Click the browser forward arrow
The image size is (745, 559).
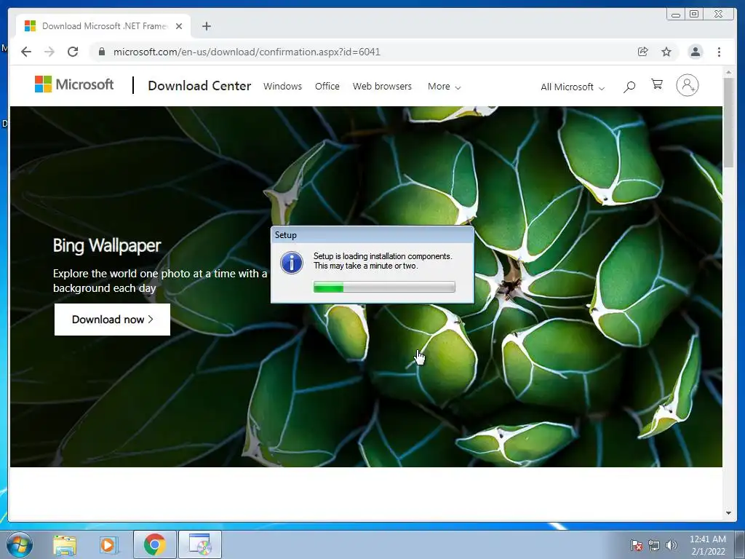(49, 52)
